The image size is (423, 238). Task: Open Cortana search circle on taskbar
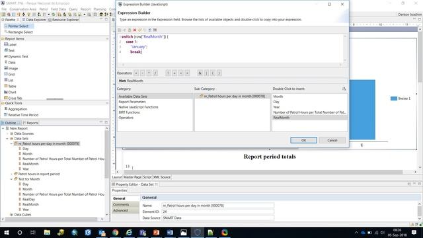(x=20, y=232)
